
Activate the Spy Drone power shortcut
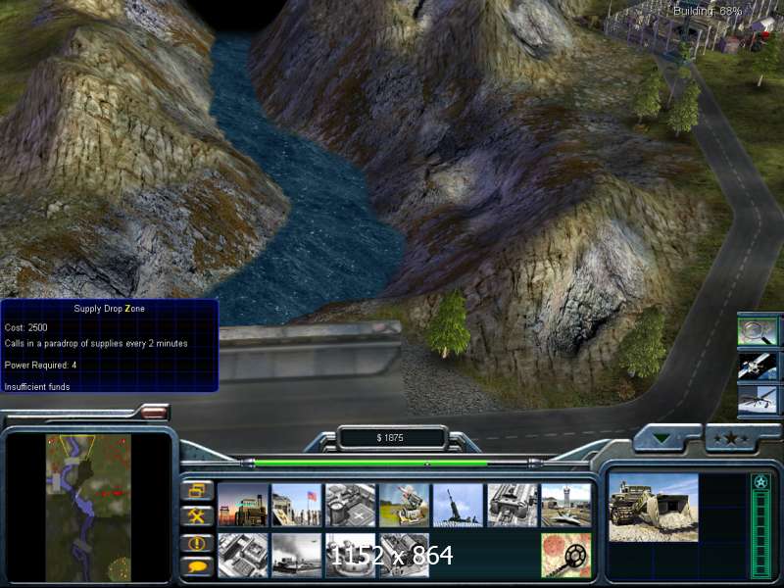coord(758,400)
